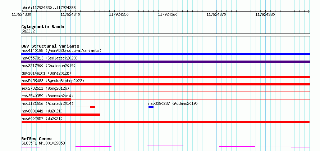Screen dimensions: 320x151
Task: Click the small red nsv1121656 block
Action: click(x=92, y=107)
